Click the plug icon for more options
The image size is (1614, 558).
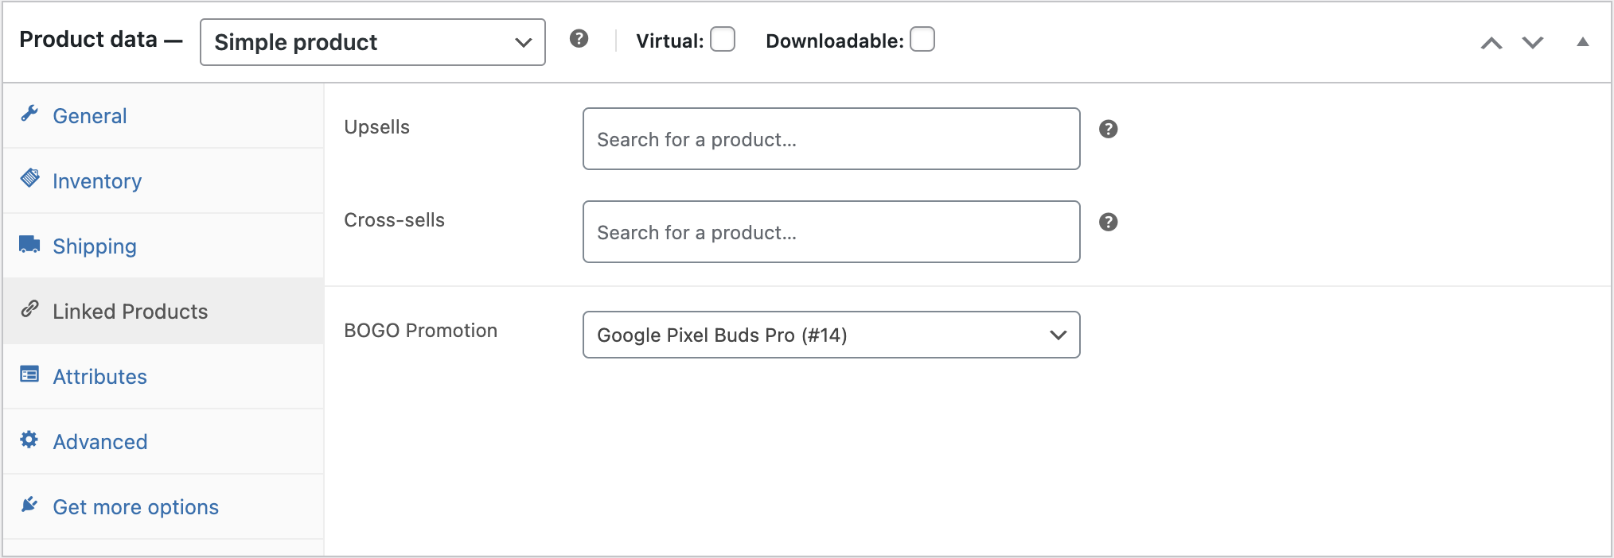coord(29,505)
